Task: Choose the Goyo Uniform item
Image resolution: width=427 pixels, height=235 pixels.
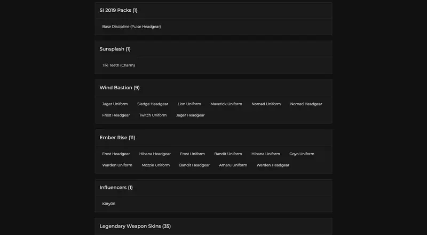Action: [302, 154]
